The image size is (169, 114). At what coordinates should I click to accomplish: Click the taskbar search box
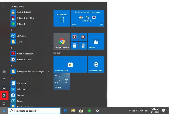click(34, 111)
